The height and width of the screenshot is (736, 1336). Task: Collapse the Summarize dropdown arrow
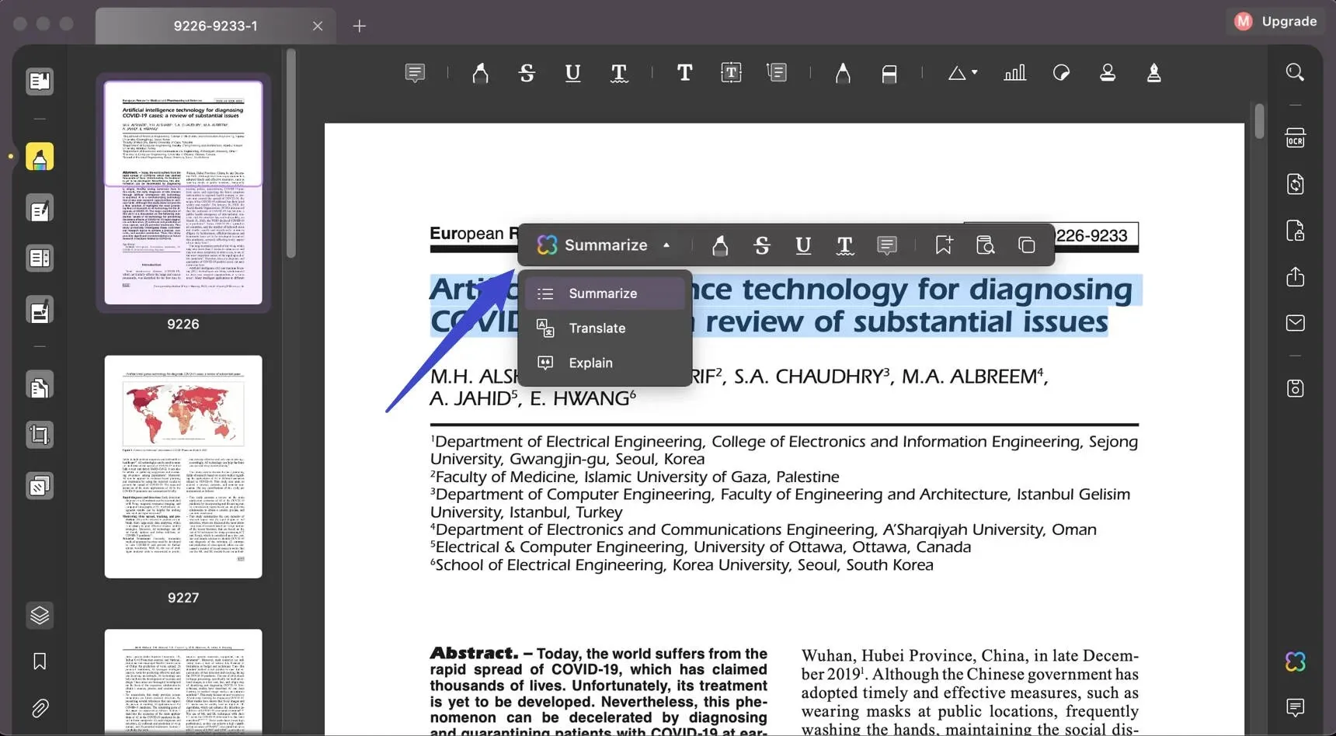pos(666,245)
